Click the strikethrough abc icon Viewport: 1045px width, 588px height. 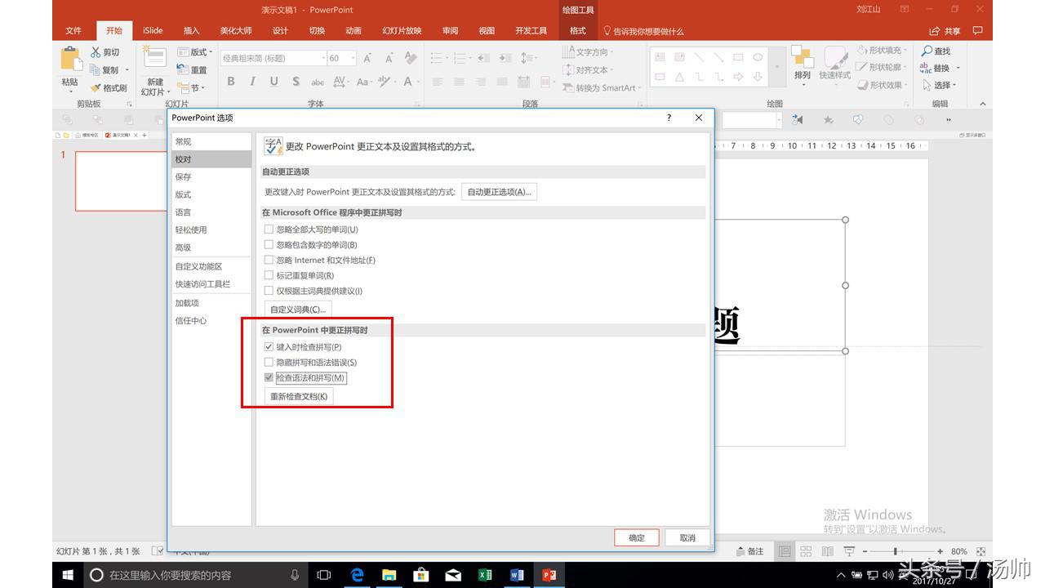point(318,82)
